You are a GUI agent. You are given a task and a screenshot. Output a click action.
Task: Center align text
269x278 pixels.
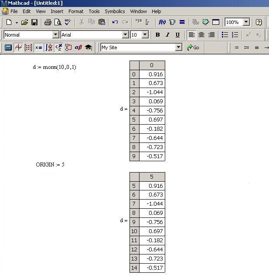coord(201,35)
